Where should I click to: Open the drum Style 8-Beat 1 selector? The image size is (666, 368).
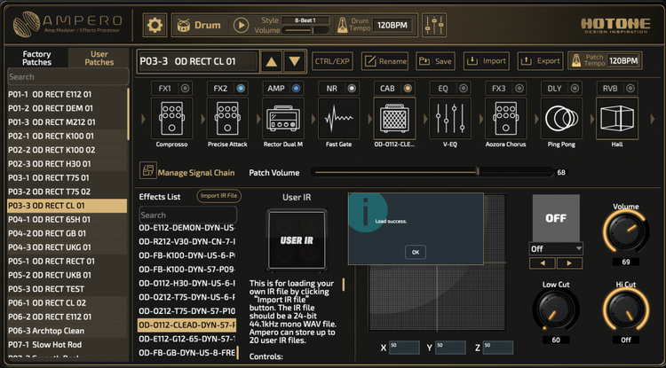tap(305, 20)
